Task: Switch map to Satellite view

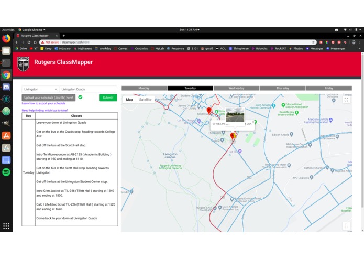Action: pyautogui.click(x=145, y=100)
